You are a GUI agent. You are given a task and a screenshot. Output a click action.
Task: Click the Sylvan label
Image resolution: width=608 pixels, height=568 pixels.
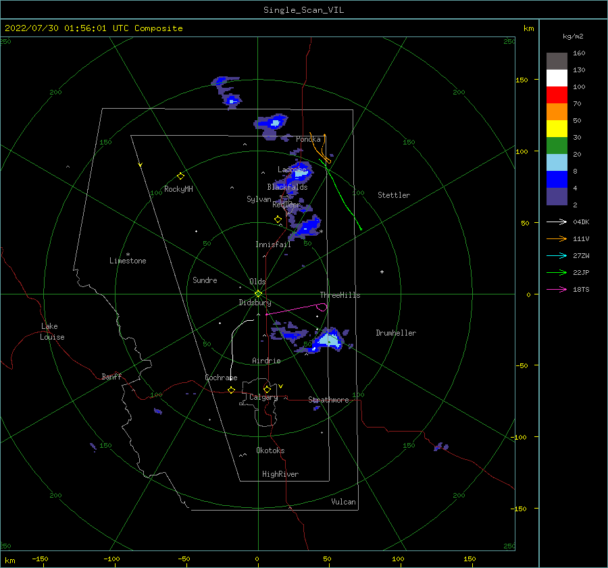tap(259, 199)
